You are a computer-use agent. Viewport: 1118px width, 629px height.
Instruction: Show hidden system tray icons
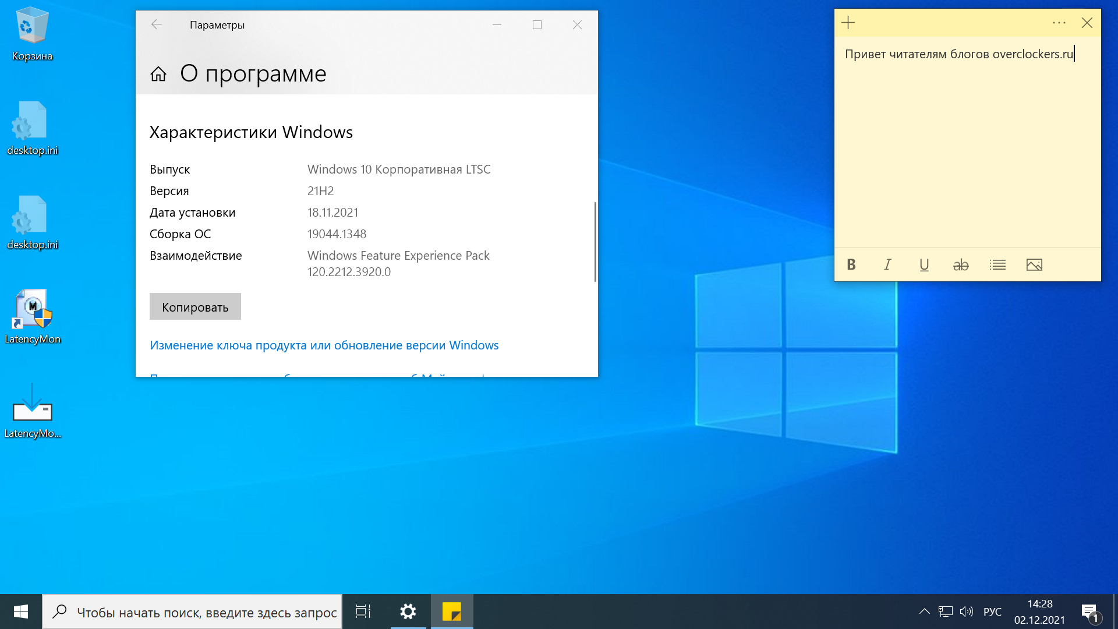[924, 612]
